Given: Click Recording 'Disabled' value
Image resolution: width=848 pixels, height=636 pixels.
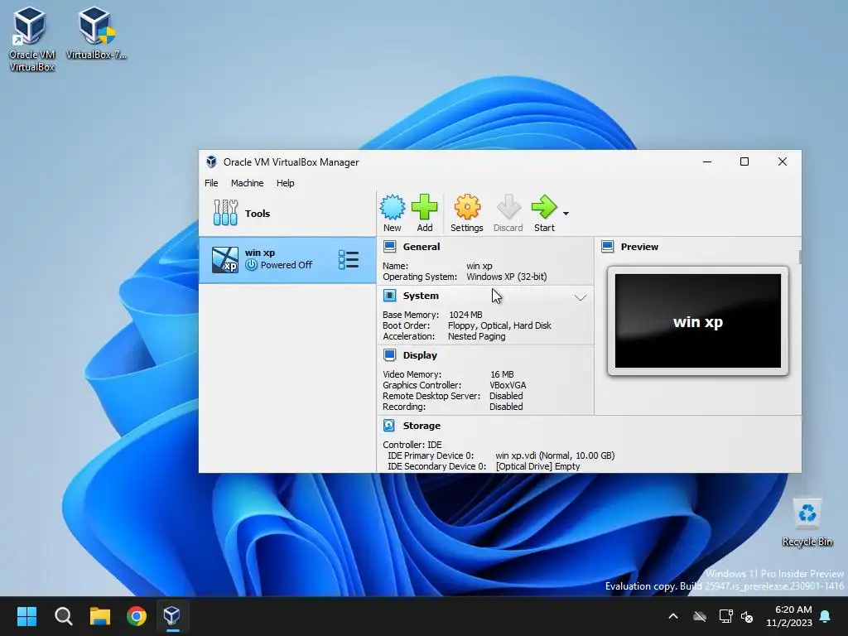Looking at the screenshot, I should tap(506, 407).
